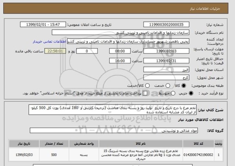
Task: Select the کالا/خدمت radio button
Action: click(x=147, y=86)
